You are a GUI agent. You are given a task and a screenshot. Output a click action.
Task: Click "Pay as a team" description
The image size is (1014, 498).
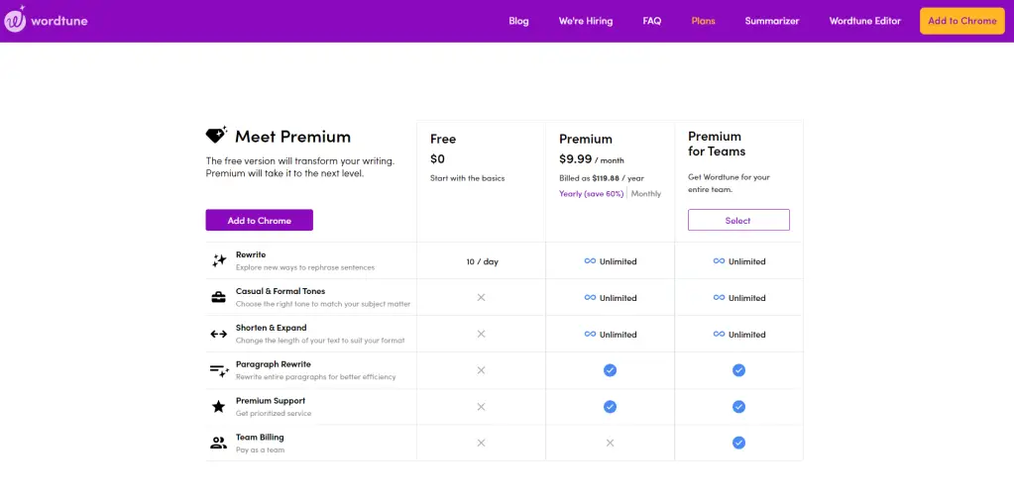(x=260, y=449)
